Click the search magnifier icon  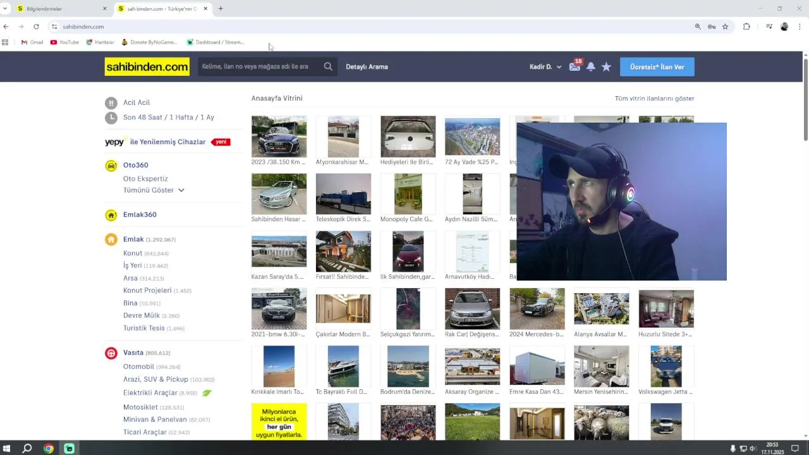328,66
